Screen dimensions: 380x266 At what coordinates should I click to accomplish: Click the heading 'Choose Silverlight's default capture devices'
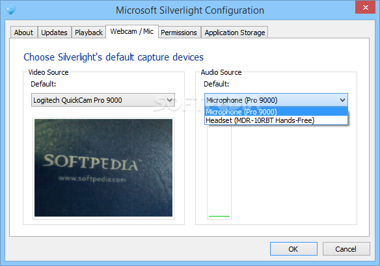[x=113, y=57]
